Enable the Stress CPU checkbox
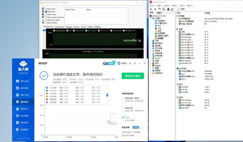Screen dimensions: 243x142 46,9
